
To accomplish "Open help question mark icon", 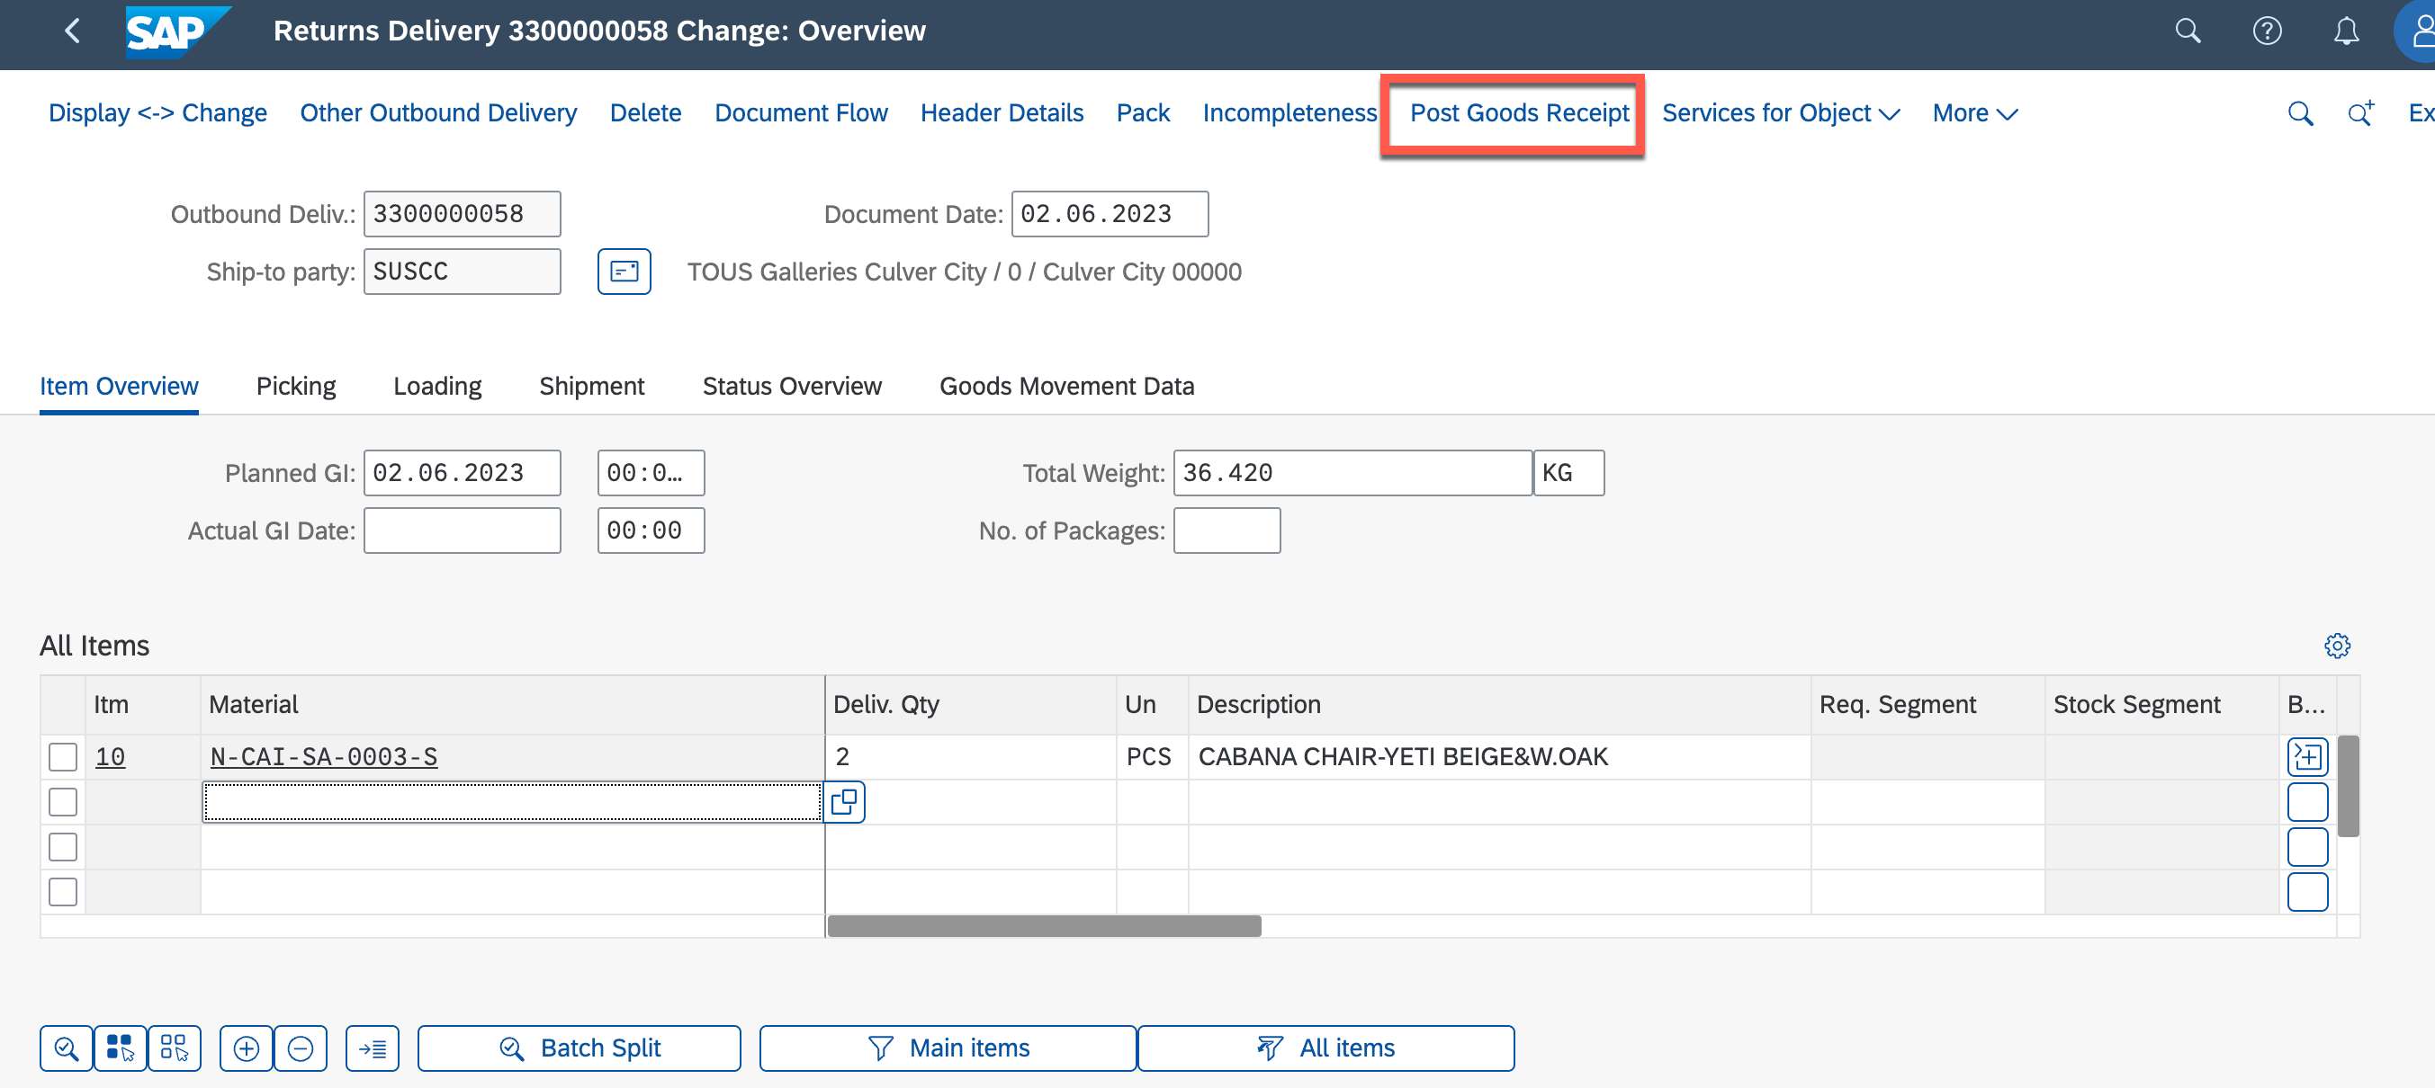I will (x=2267, y=31).
